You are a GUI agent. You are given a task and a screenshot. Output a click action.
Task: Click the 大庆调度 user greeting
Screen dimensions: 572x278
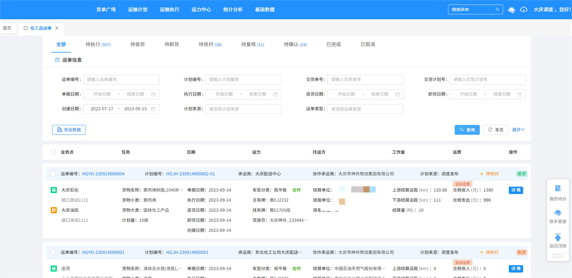click(x=552, y=9)
